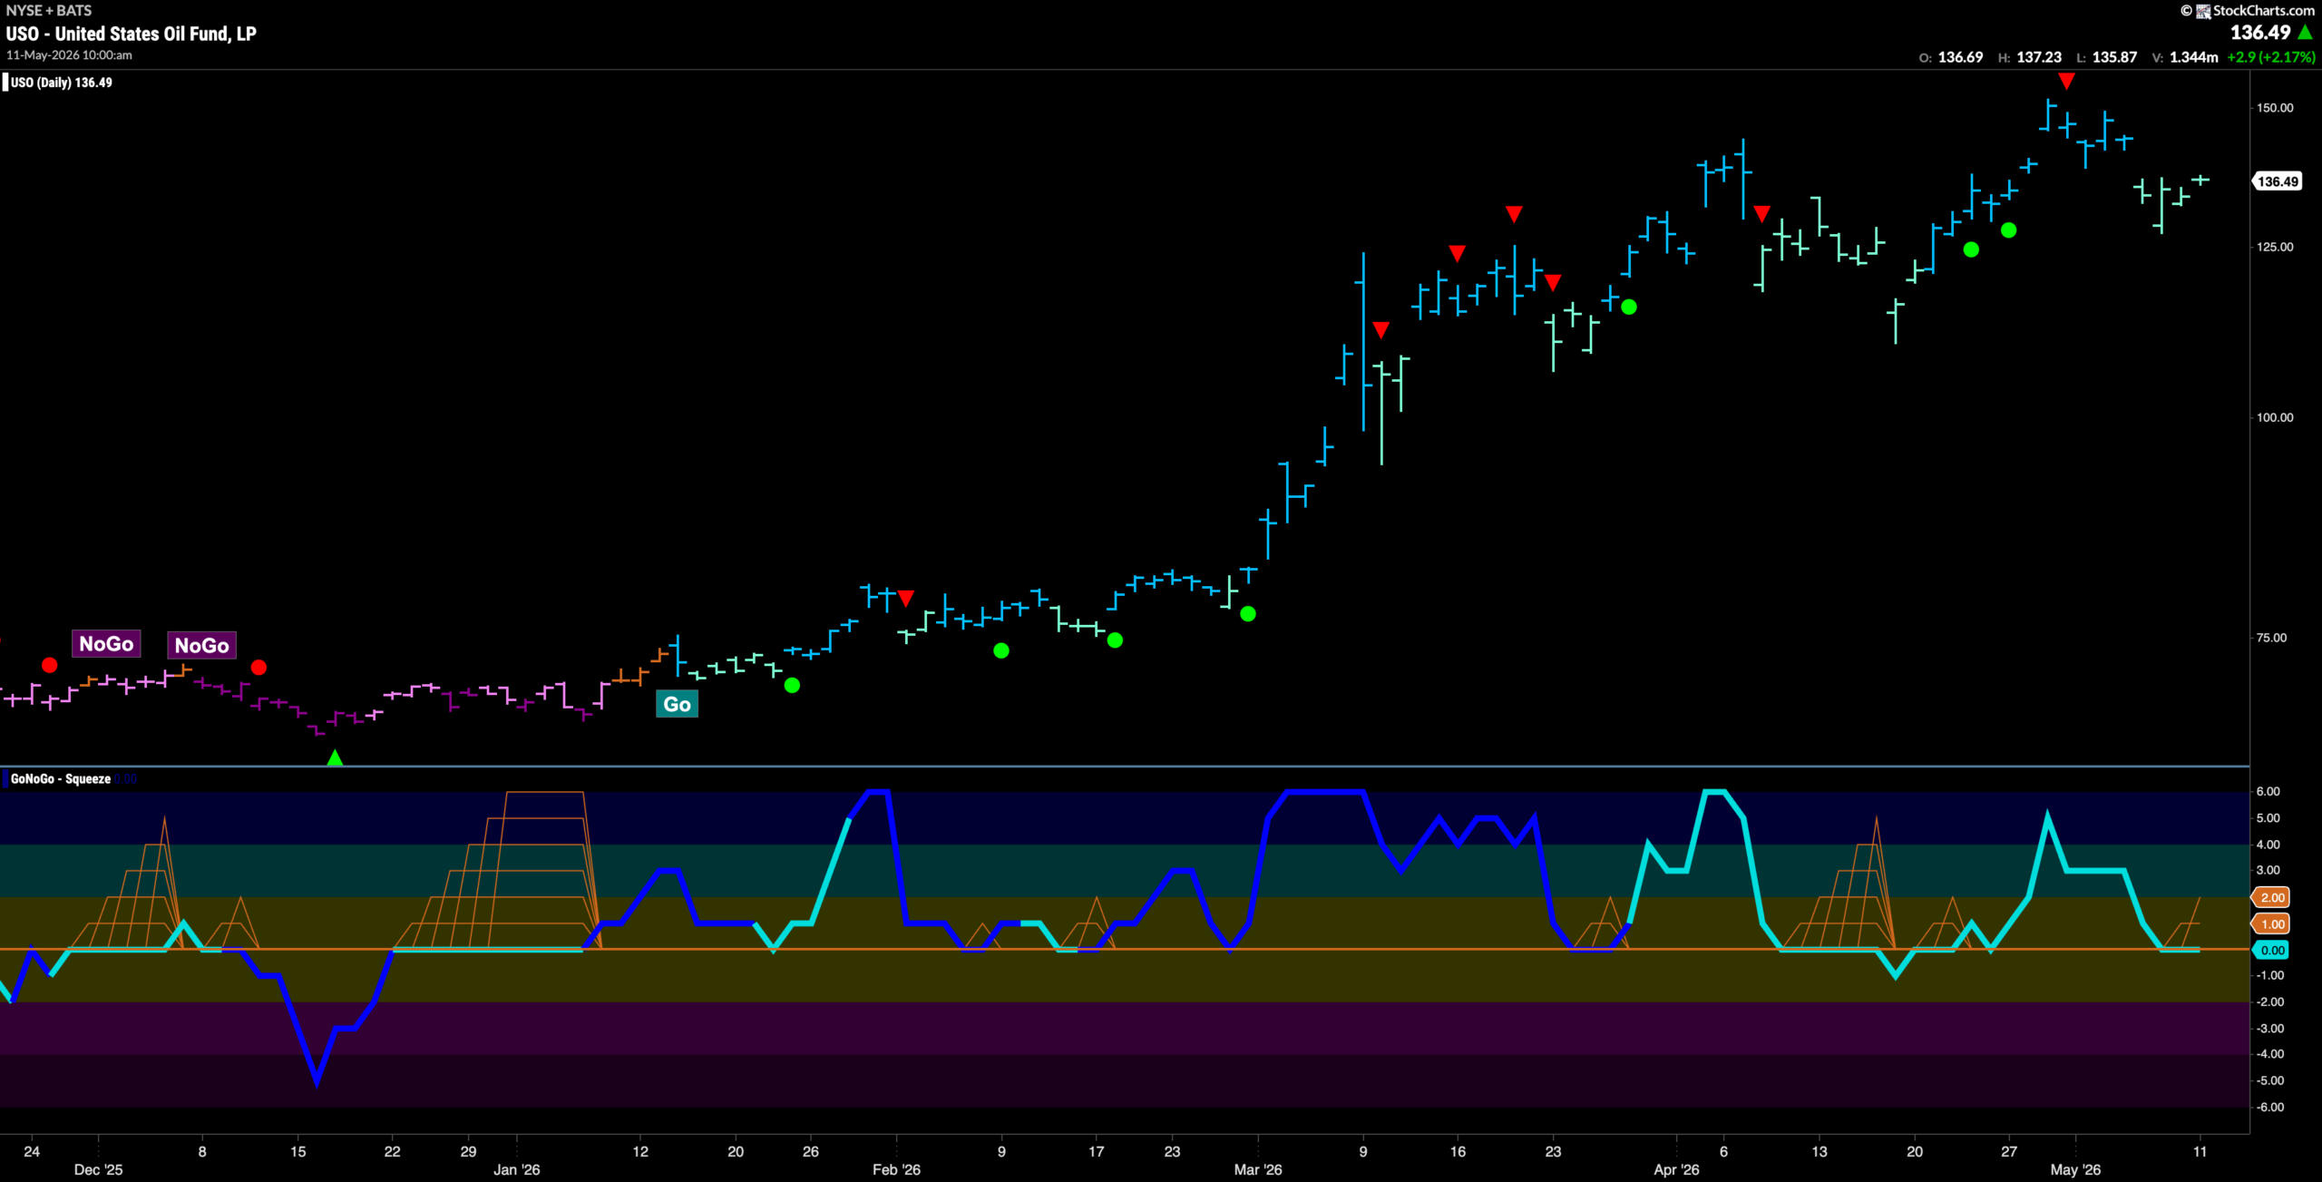Click the green dot below late-January bars
This screenshot has height=1182, width=2322.
[x=792, y=685]
